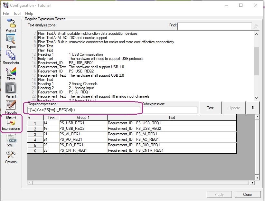Select result row header 3
Screen dimensions: 265x201
35,134
